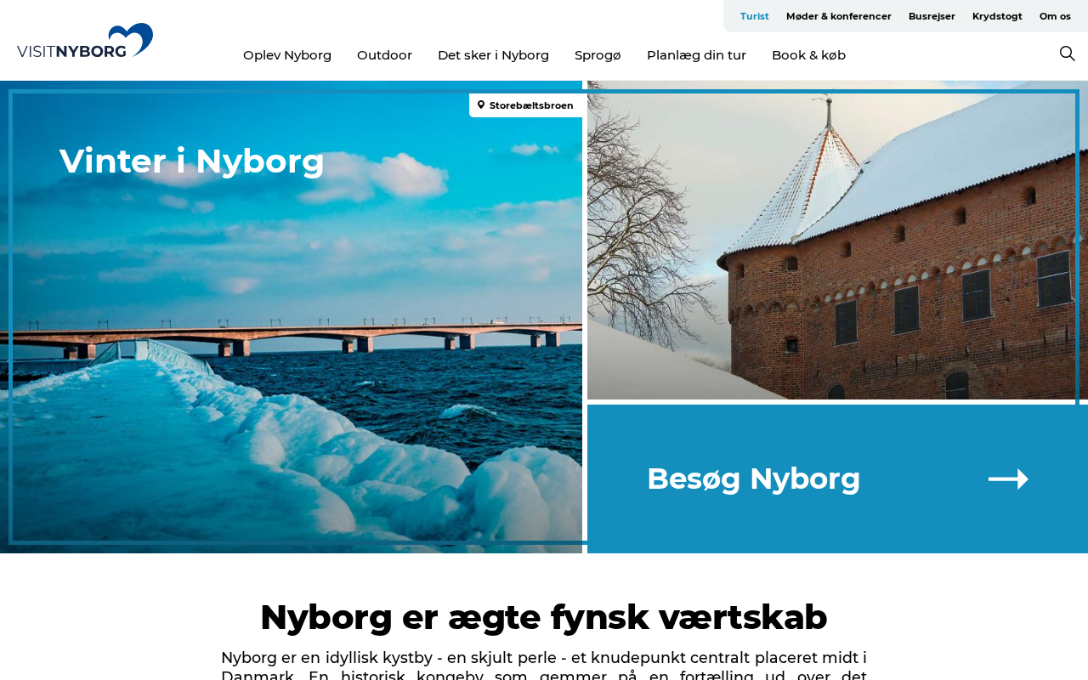Image resolution: width=1088 pixels, height=680 pixels.
Task: Open the Om os link
Action: tap(1055, 16)
